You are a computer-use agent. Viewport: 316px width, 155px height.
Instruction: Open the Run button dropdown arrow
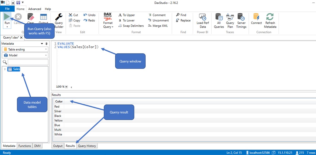click(7, 27)
